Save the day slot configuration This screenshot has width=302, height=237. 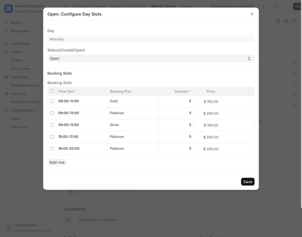pos(248,182)
